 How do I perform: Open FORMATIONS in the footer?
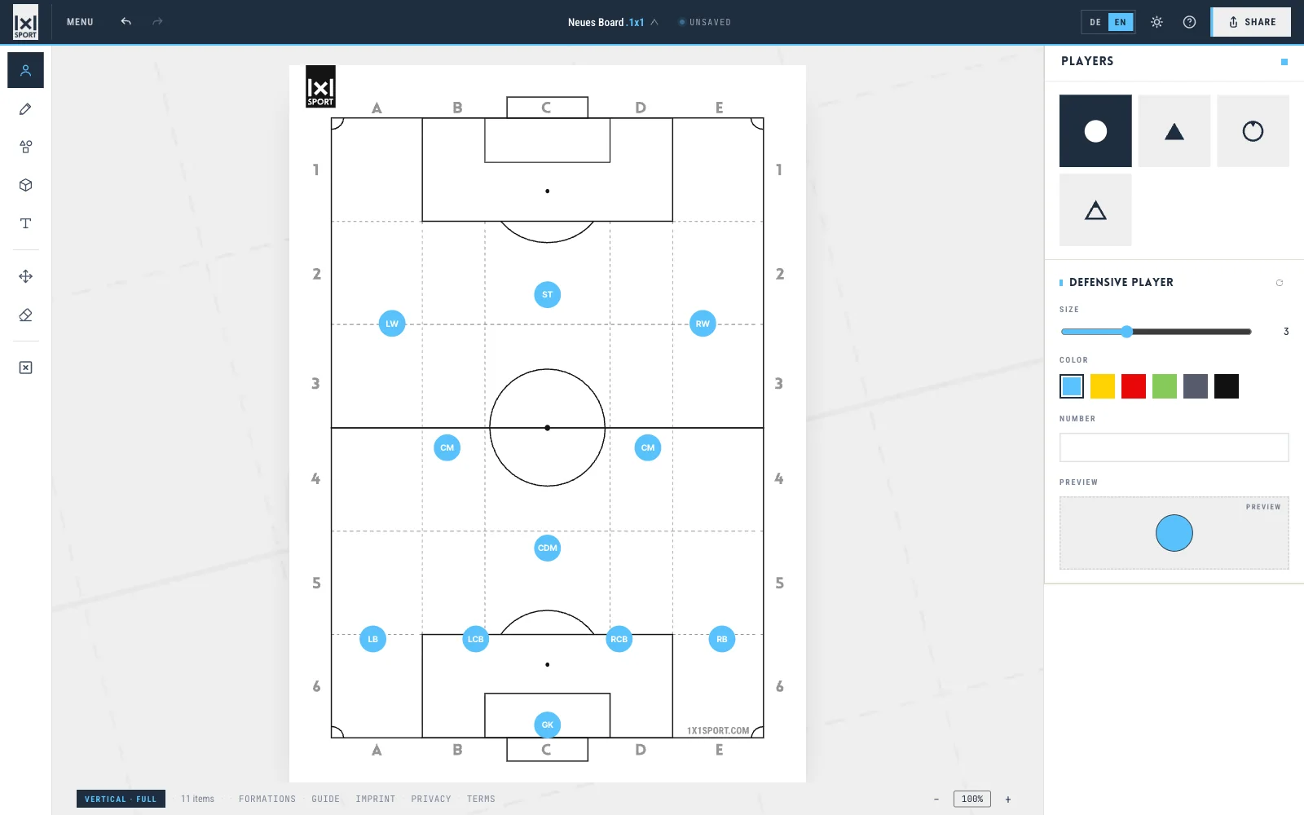pyautogui.click(x=267, y=799)
